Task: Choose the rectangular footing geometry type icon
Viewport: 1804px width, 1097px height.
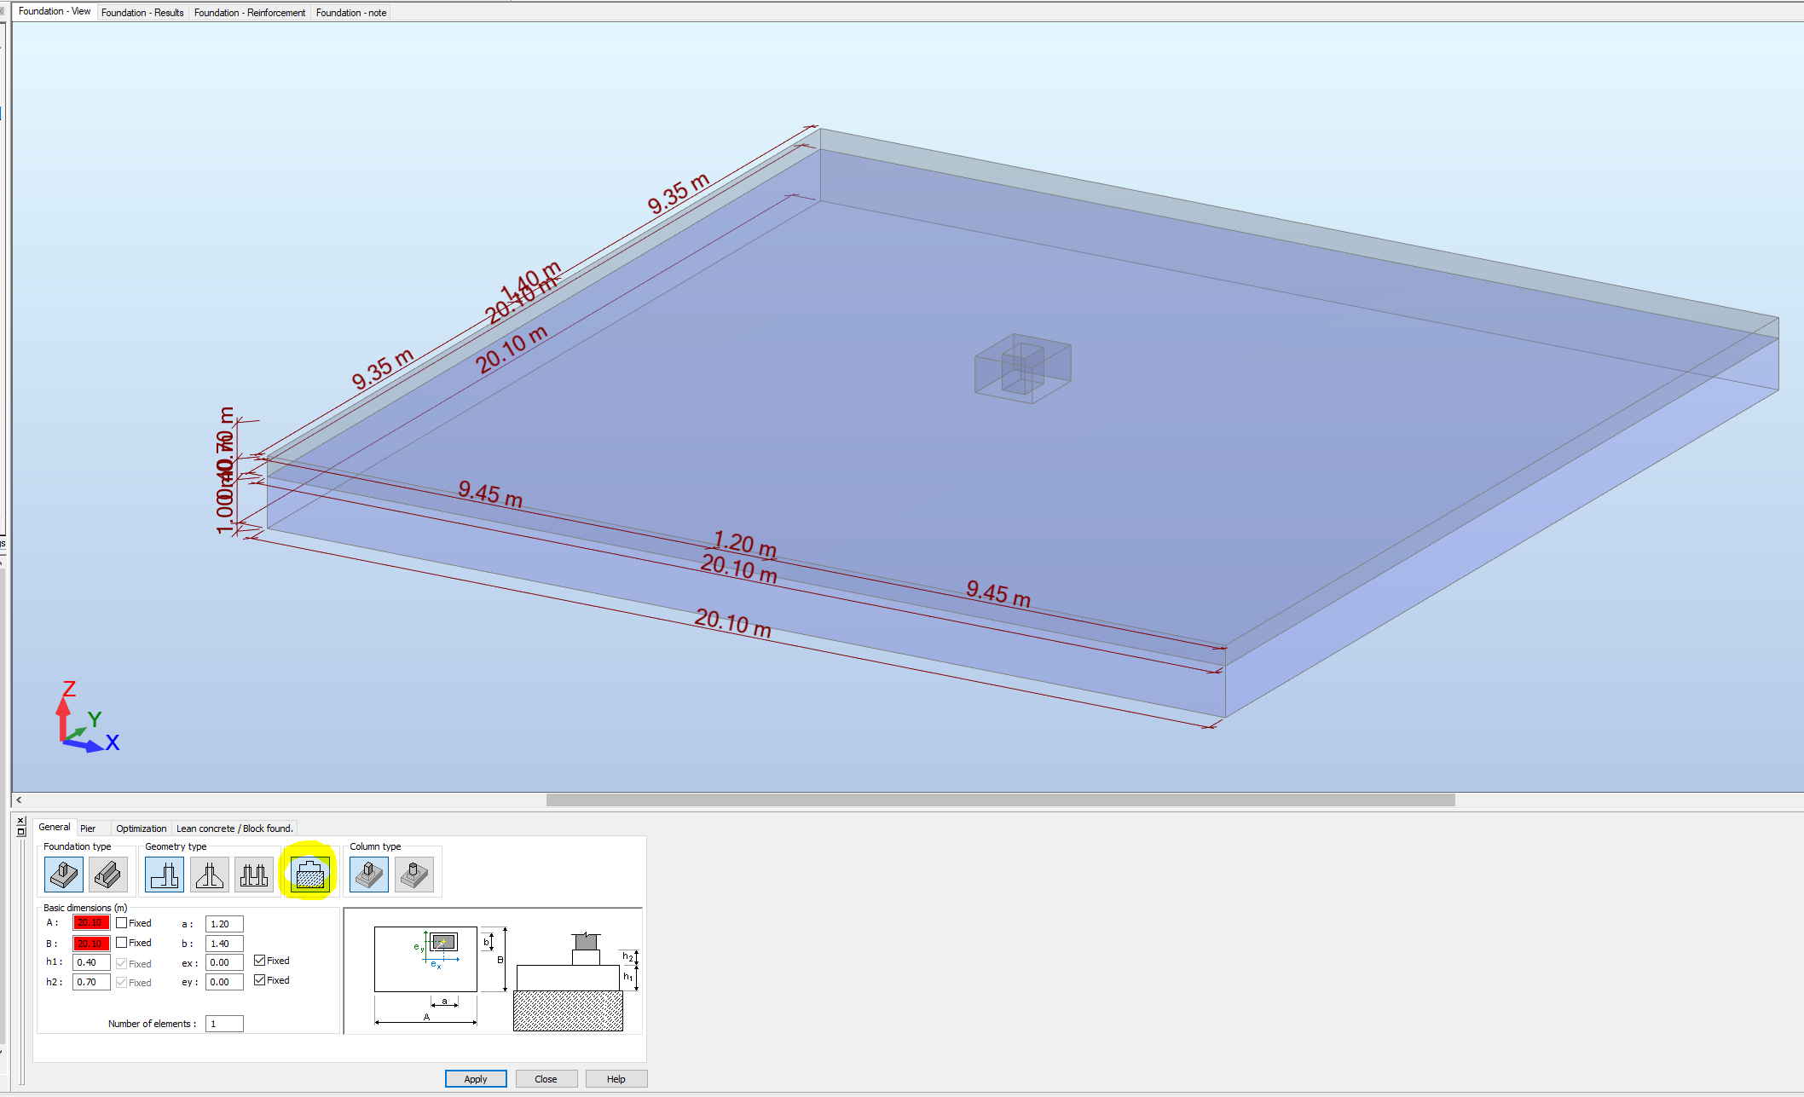Action: point(165,875)
